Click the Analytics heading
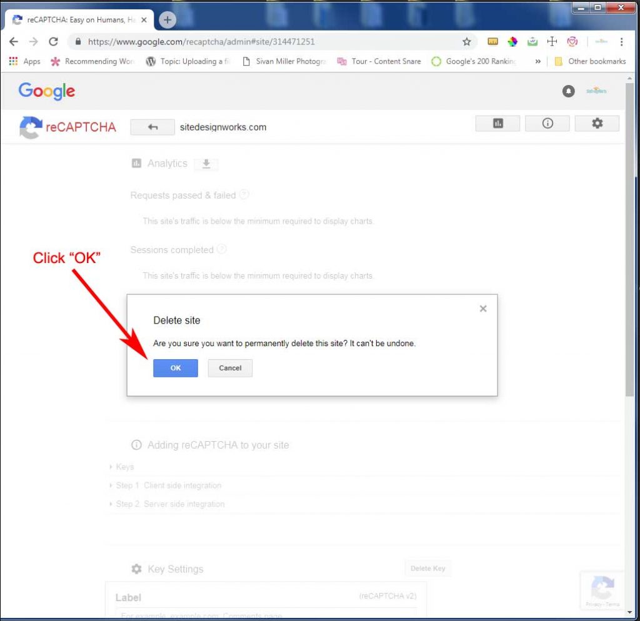 point(167,164)
